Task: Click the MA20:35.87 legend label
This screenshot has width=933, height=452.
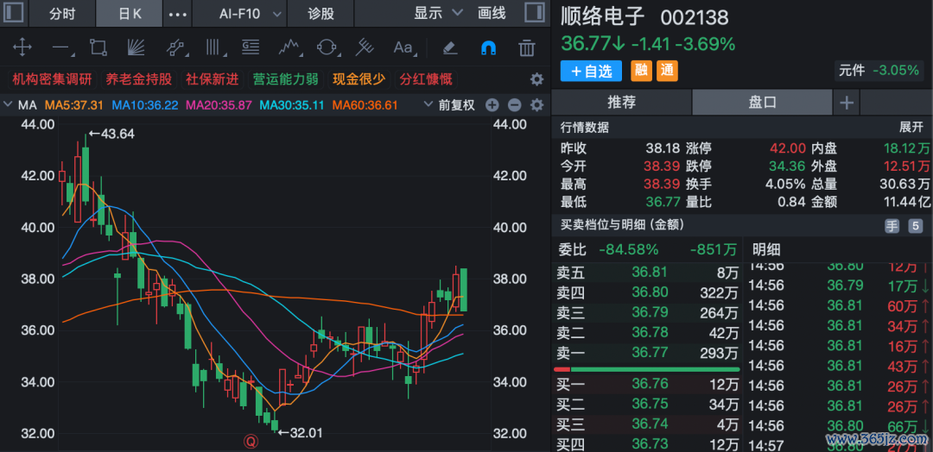Action: coord(218,106)
